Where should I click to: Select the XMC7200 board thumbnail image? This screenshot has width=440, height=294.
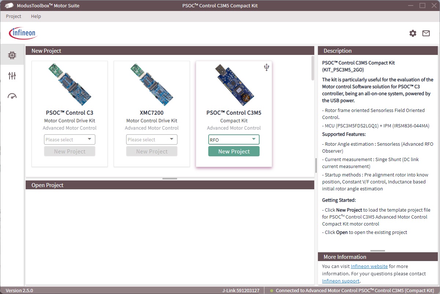[x=152, y=84]
